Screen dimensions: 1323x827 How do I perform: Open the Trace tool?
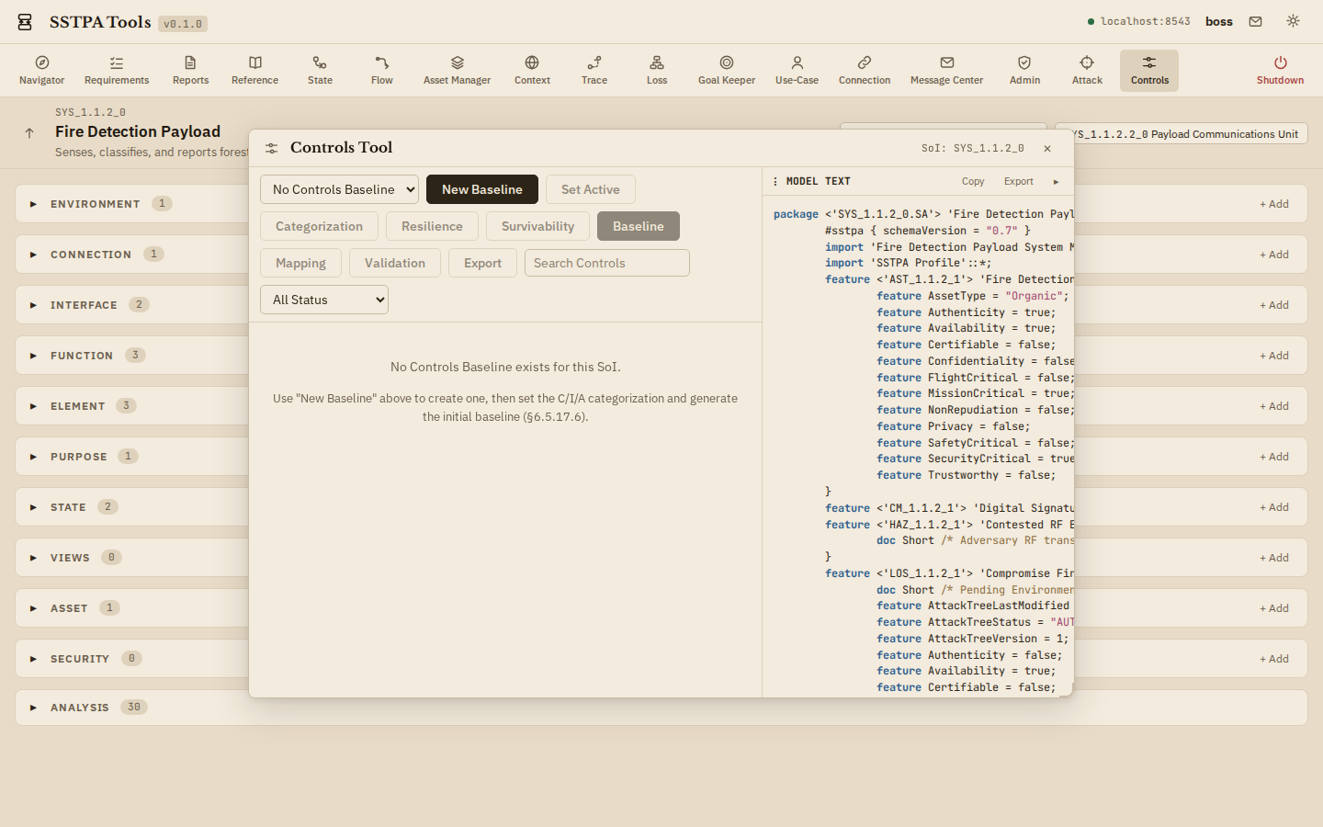pos(594,71)
